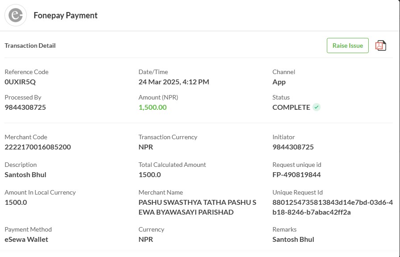Image resolution: width=400 pixels, height=257 pixels.
Task: Click the Amount (NPR) label
Action: coord(158,97)
